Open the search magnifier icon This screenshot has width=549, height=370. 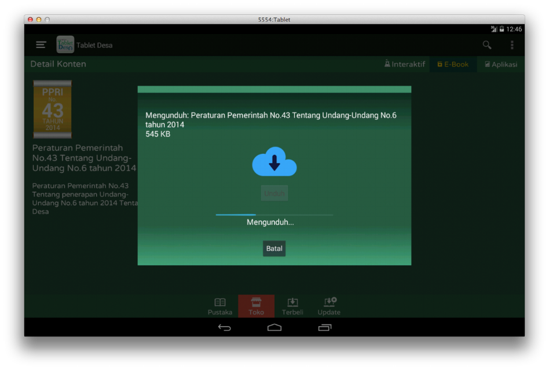(x=486, y=45)
